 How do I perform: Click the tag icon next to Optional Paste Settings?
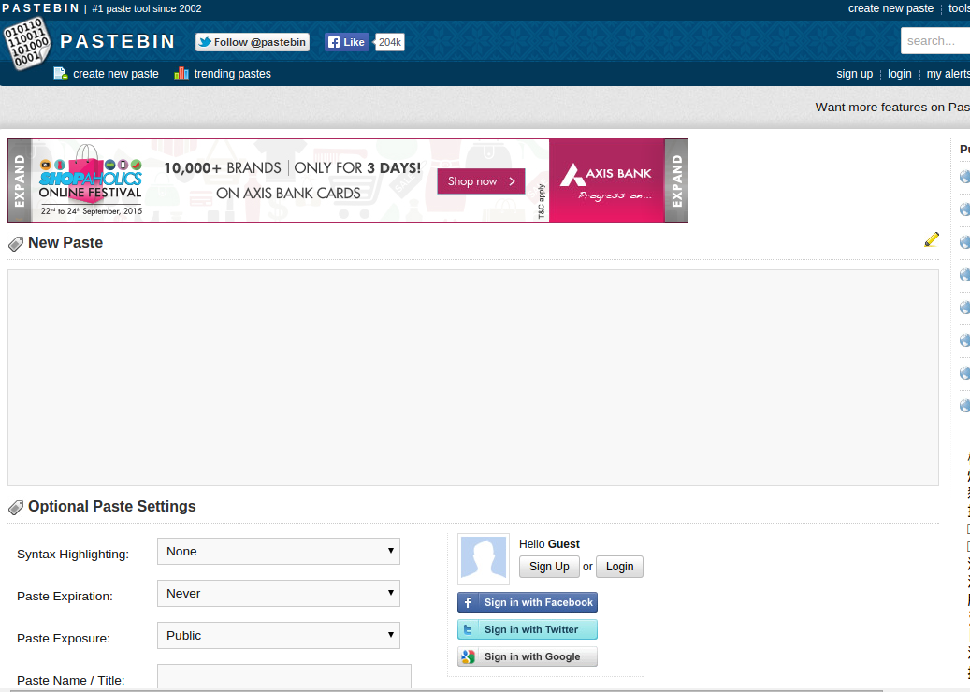pos(16,508)
